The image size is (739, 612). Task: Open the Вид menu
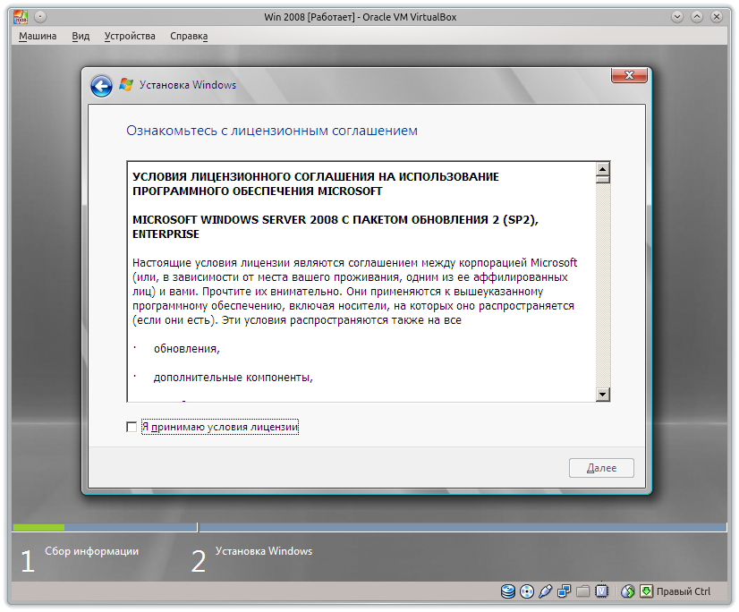pos(80,36)
